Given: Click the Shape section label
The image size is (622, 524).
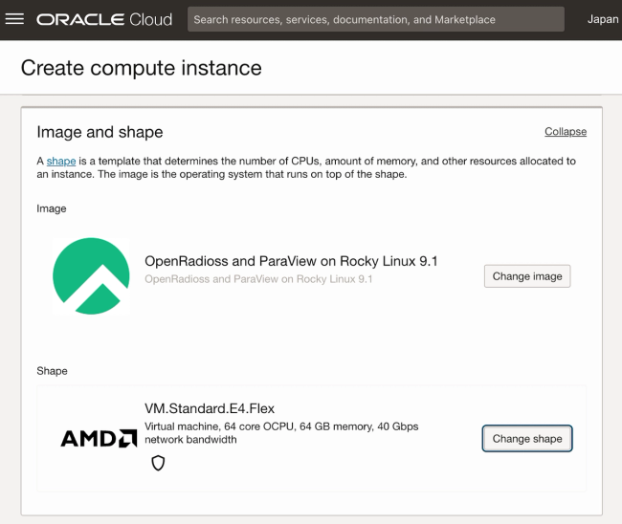Looking at the screenshot, I should (52, 371).
